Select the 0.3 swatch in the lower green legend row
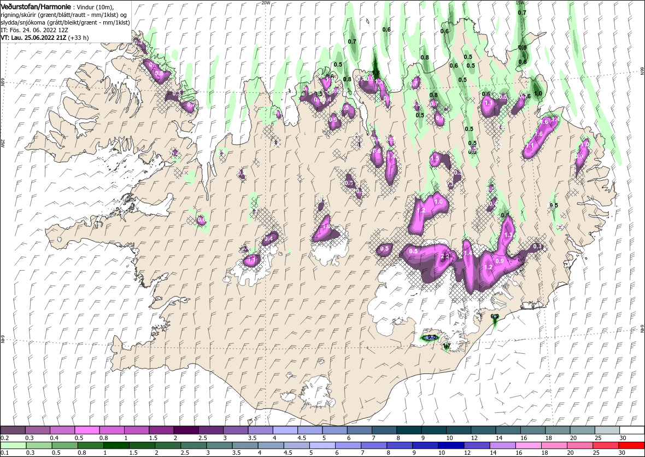The width and height of the screenshot is (645, 457). pos(39,446)
